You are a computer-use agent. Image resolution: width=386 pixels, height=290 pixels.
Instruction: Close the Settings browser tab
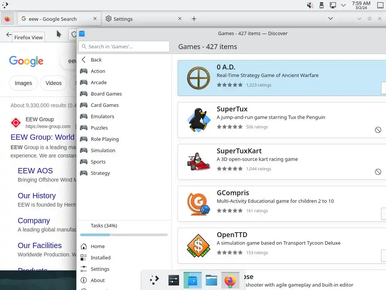click(180, 19)
